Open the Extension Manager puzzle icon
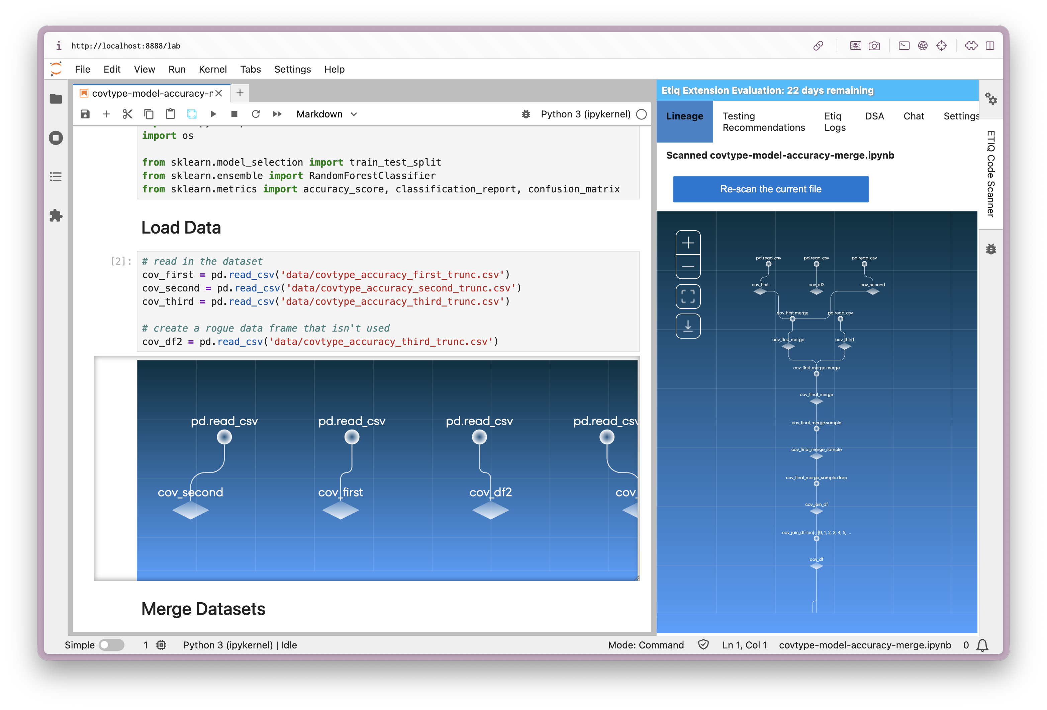This screenshot has height=710, width=1047. point(56,215)
